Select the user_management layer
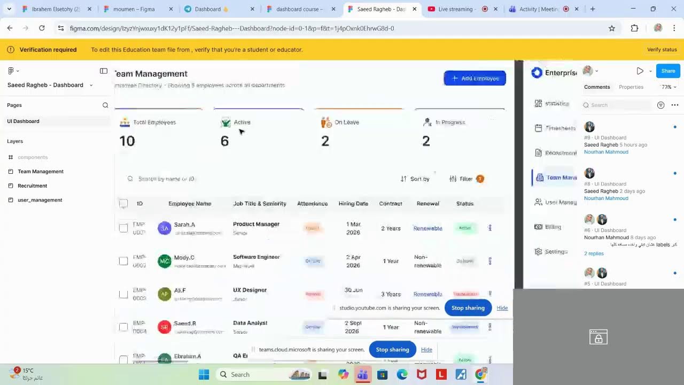 pyautogui.click(x=40, y=200)
